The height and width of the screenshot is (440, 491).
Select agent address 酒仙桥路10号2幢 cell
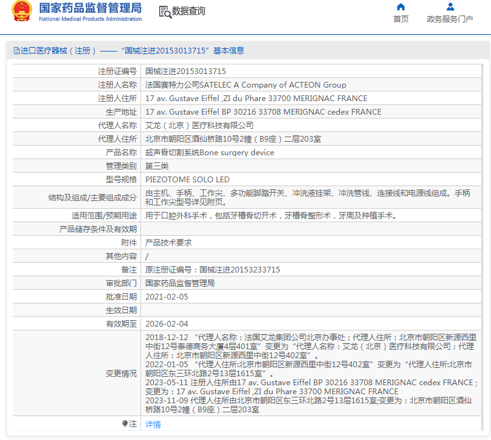[x=233, y=139]
